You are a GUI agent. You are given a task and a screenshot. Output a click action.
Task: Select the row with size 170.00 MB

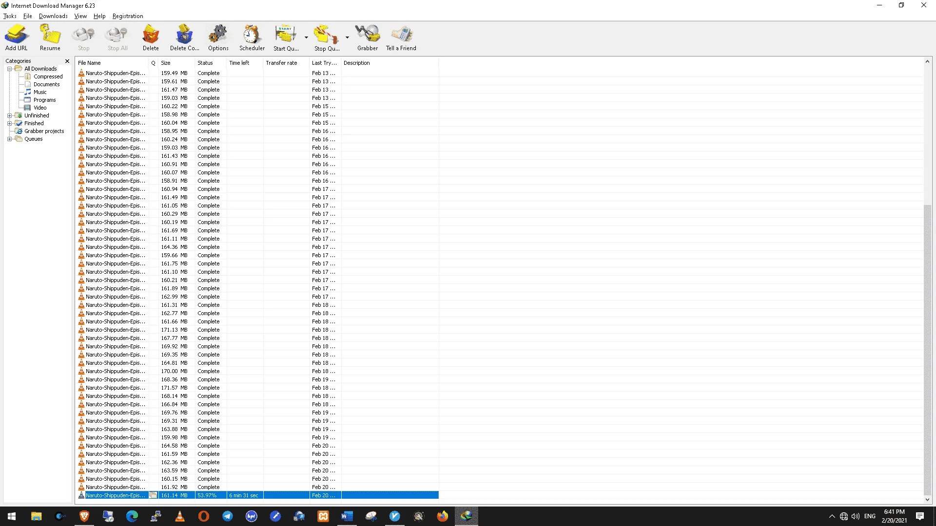pos(257,371)
